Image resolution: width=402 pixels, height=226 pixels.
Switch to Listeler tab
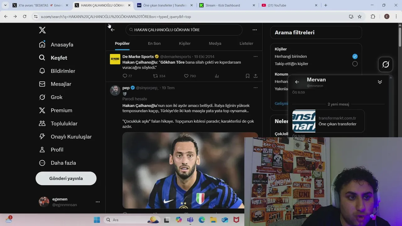point(246,44)
